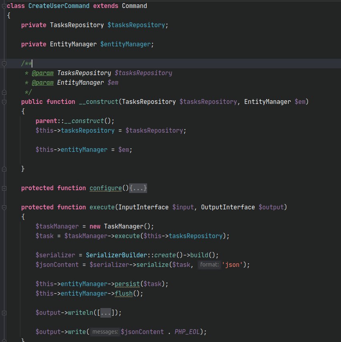The image size is (341, 342).
Task: Click the @param tag on the TasksRepository docblock line
Action: tap(42, 73)
